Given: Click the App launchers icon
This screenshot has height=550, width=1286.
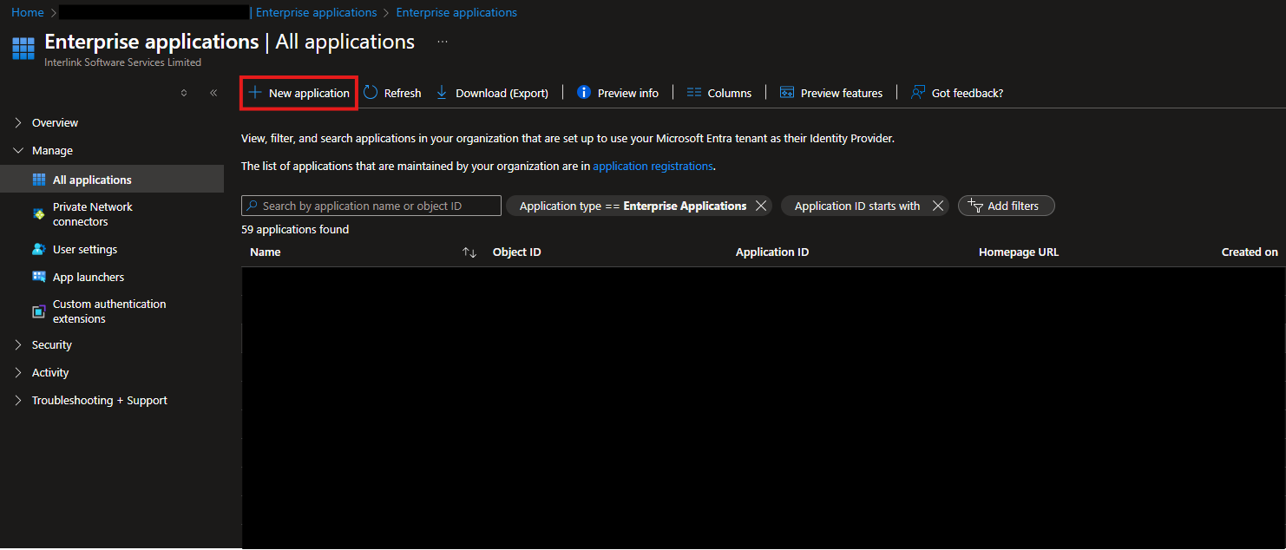Looking at the screenshot, I should point(38,277).
